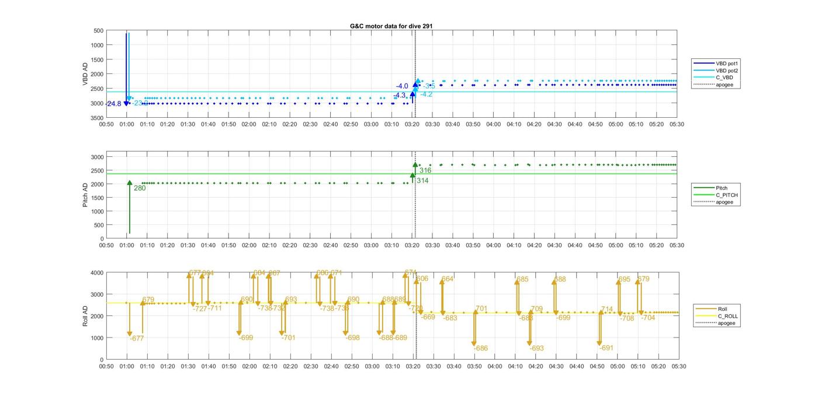Click the "714" roll label

click(607, 310)
